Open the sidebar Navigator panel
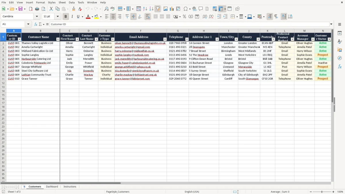The image size is (345, 194). [340, 58]
